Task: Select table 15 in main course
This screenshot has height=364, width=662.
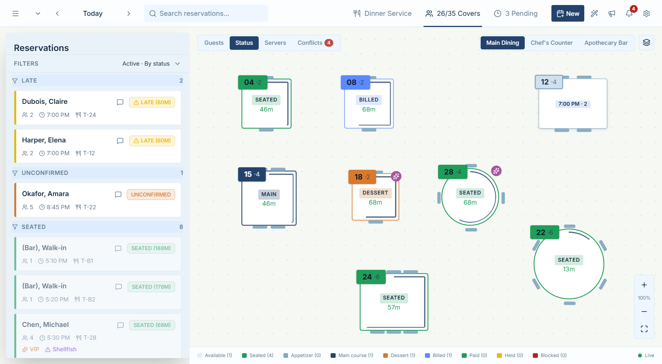Action: 269,198
